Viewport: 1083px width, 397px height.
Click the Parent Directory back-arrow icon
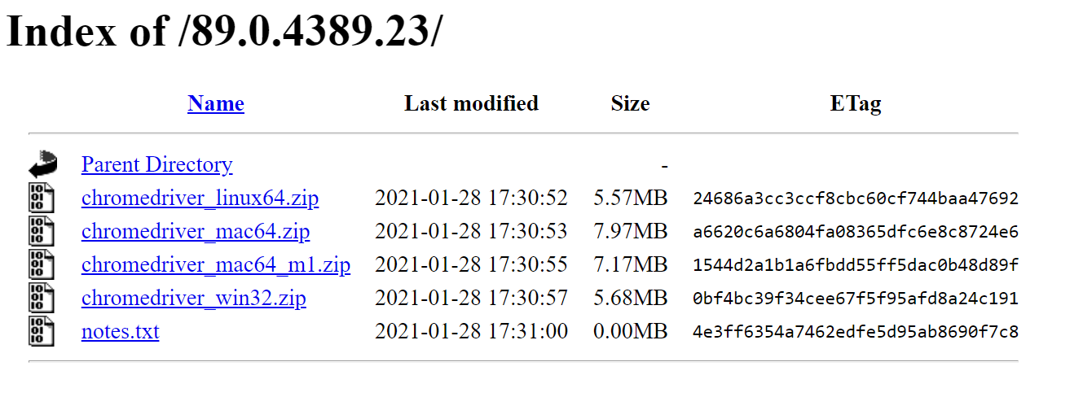tap(42, 164)
